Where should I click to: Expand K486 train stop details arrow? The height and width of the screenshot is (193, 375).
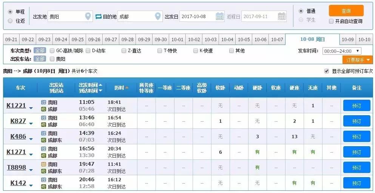31,139
